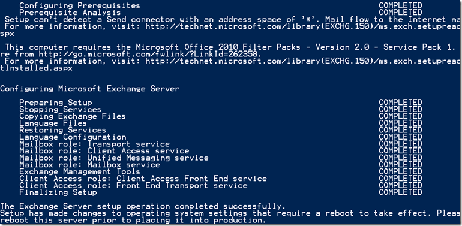Click the 'reboot this server prior' line
Image resolution: width=462 pixels, height=226 pixels.
(133, 220)
